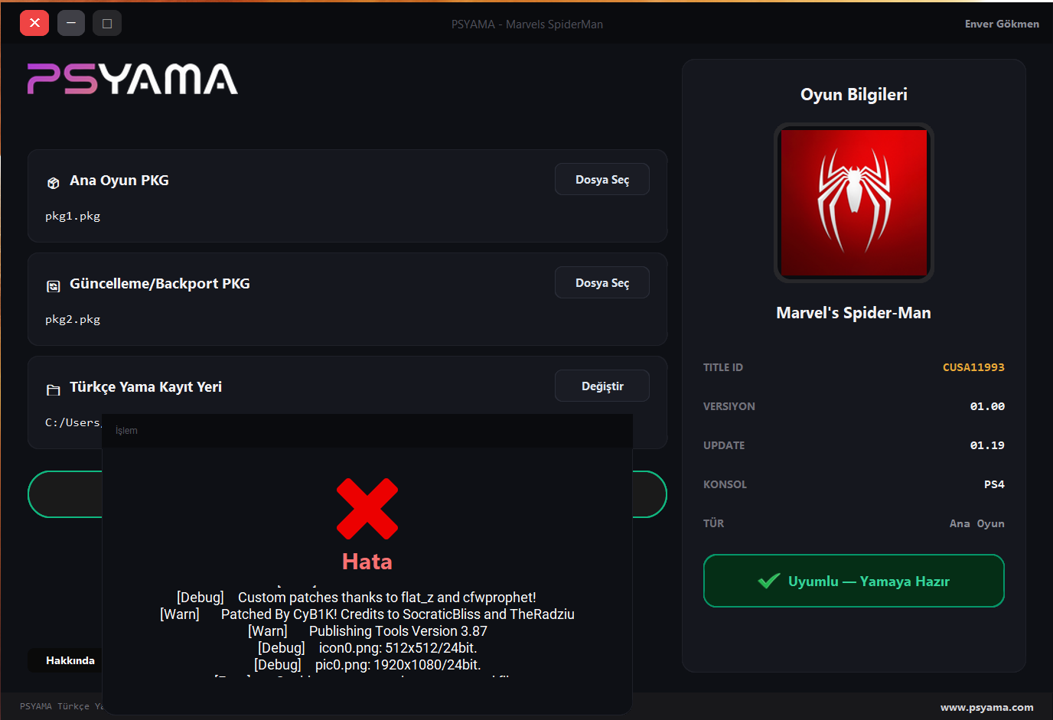Click the KONSOL label
The image size is (1053, 720).
[x=725, y=484]
